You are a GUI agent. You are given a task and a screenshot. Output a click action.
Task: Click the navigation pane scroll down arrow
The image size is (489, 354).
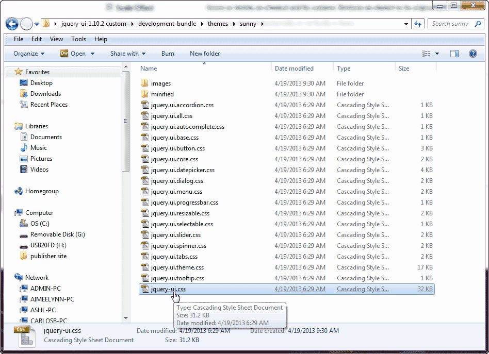click(x=126, y=318)
